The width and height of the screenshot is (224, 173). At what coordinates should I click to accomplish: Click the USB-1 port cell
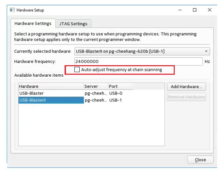tap(116, 100)
